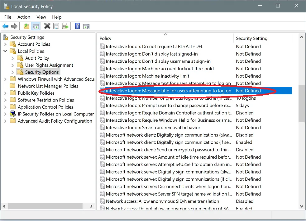Screen dimensions: 306x221
Task: Click the Forward arrow toolbar icon
Action: 14,26
